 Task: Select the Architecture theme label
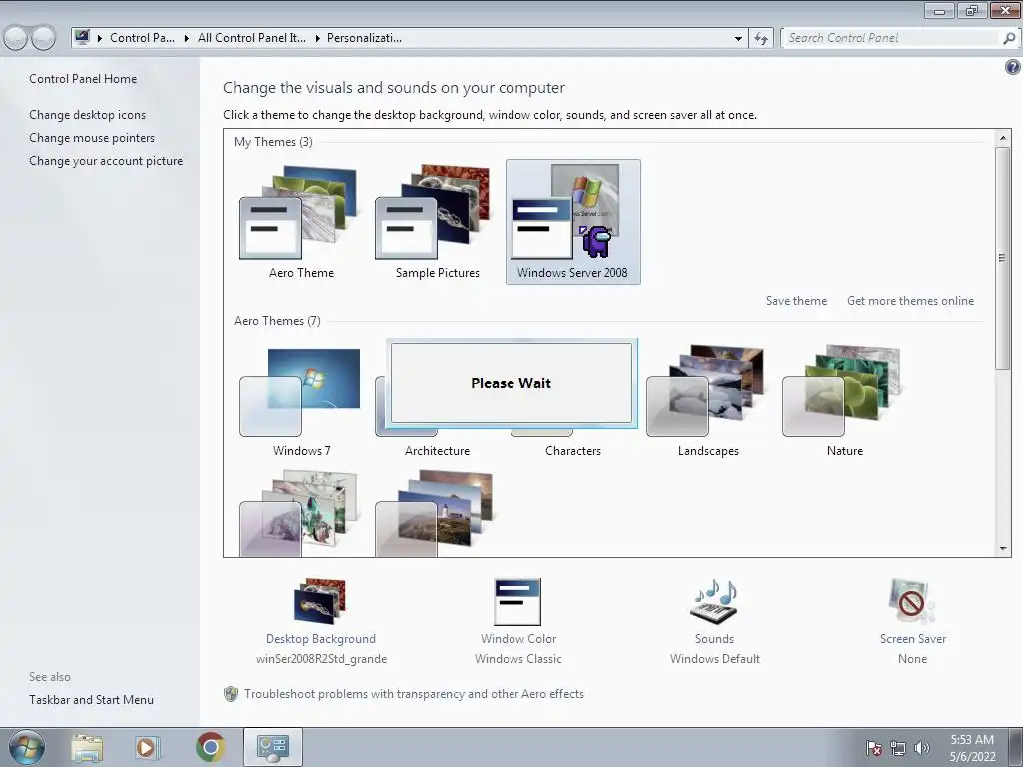tap(437, 451)
